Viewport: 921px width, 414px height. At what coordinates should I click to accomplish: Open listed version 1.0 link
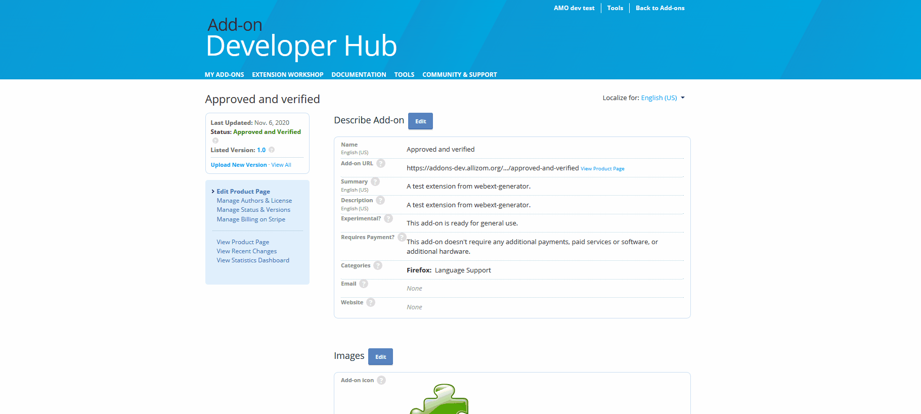tap(261, 150)
